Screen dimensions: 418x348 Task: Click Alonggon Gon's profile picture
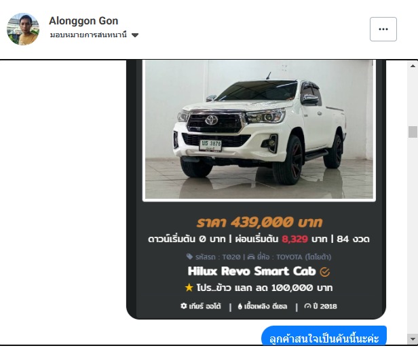click(23, 29)
